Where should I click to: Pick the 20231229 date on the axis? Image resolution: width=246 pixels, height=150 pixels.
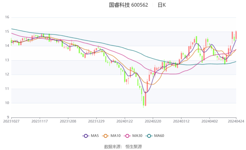click(96, 121)
